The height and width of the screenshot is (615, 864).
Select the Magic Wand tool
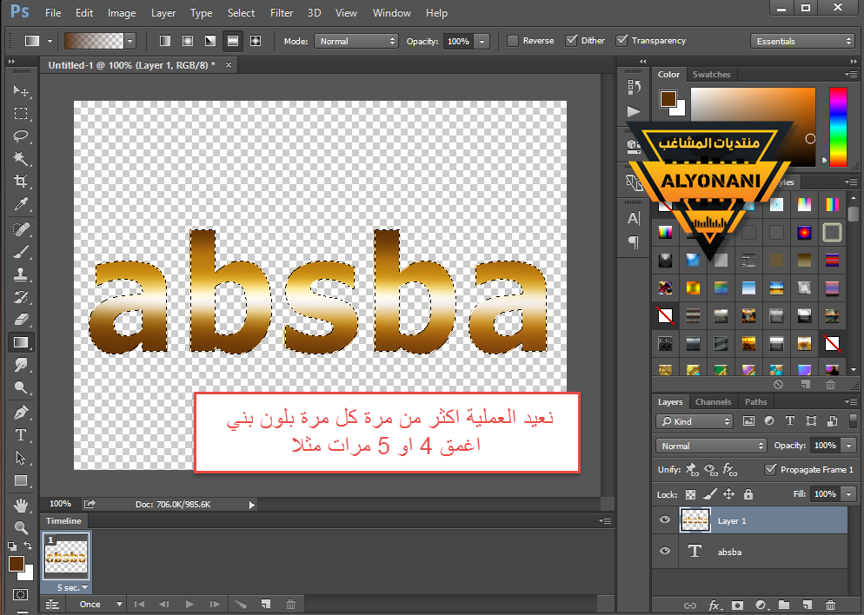coord(21,159)
